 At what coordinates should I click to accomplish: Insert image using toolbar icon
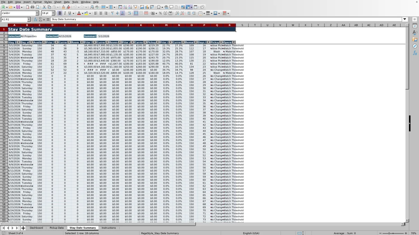click(142, 7)
